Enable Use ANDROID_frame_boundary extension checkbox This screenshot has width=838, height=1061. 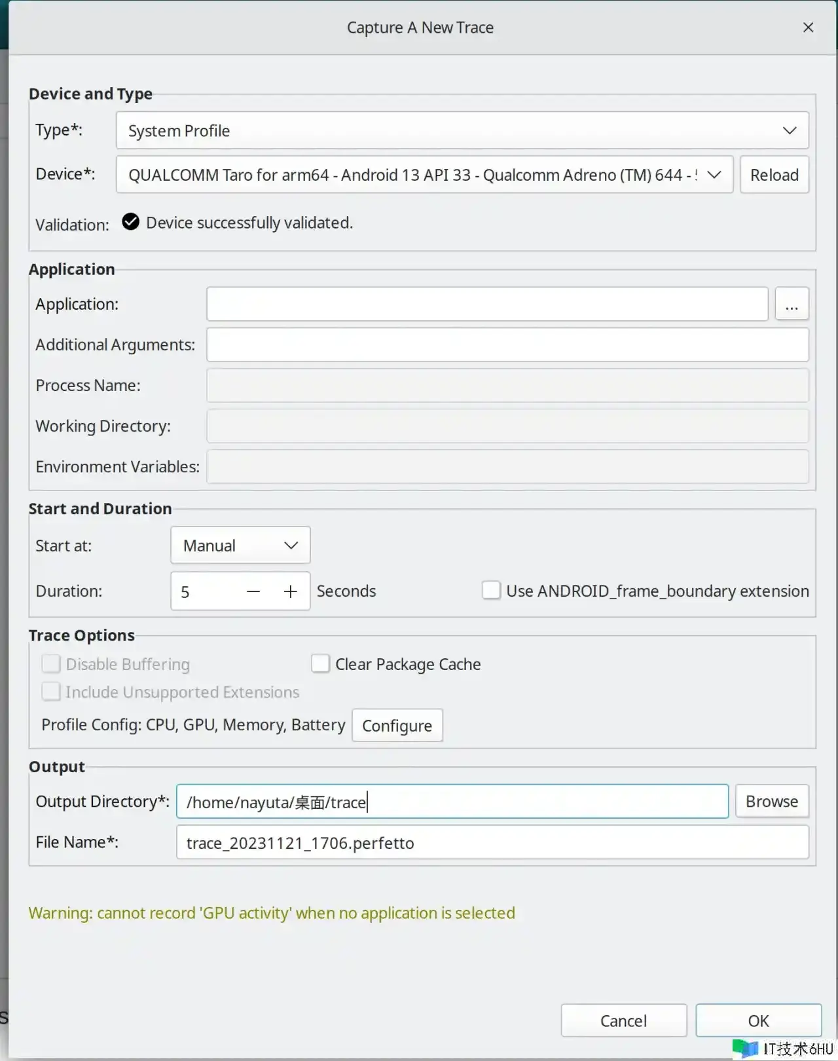(491, 590)
